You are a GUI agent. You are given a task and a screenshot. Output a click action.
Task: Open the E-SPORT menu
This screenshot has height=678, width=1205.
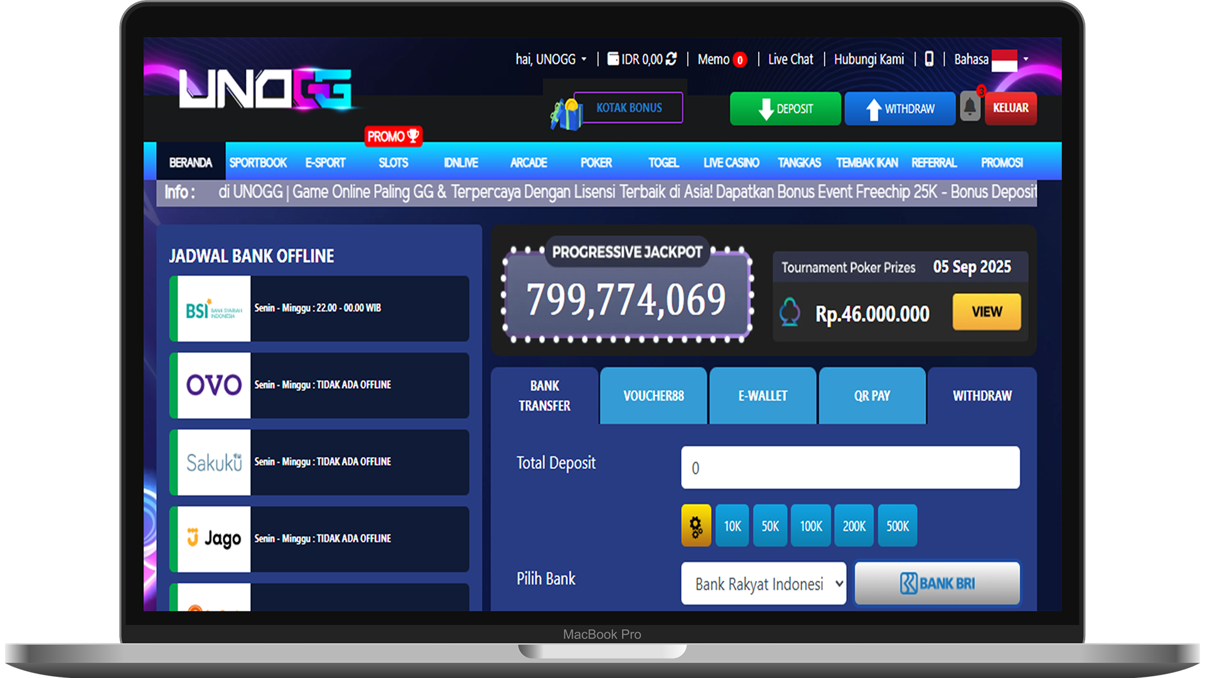(x=325, y=163)
